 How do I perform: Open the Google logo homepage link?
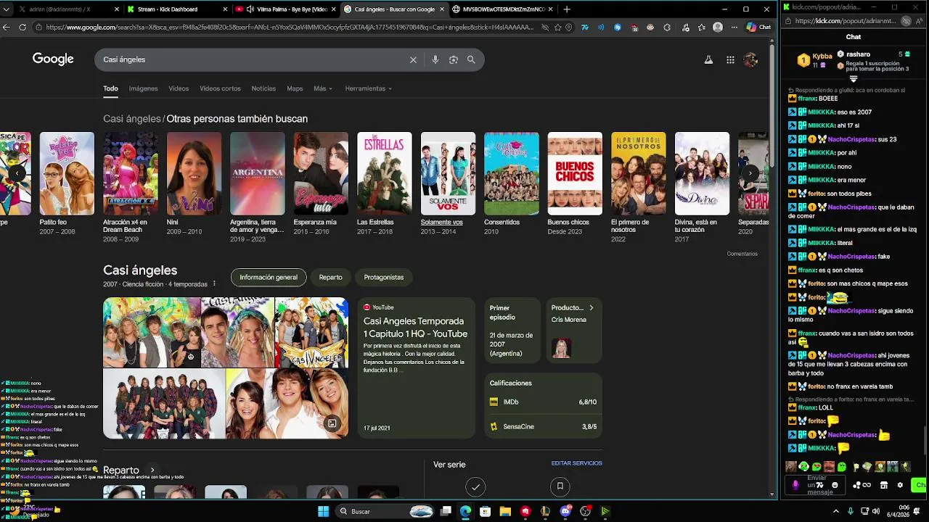[x=53, y=59]
